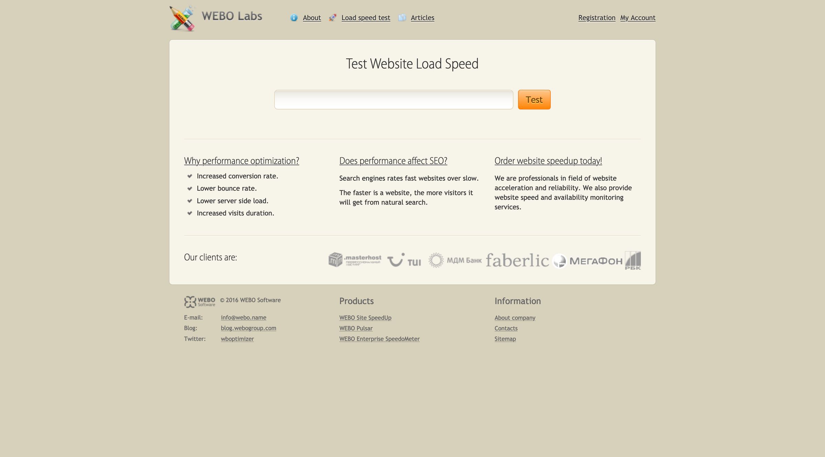Open the Articles menu link
The image size is (825, 457).
(422, 18)
